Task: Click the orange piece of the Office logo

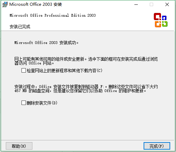Action: [158, 24]
